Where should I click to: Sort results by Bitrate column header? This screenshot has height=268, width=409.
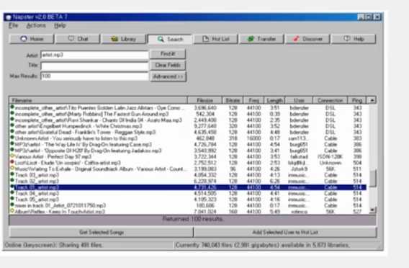click(x=233, y=100)
